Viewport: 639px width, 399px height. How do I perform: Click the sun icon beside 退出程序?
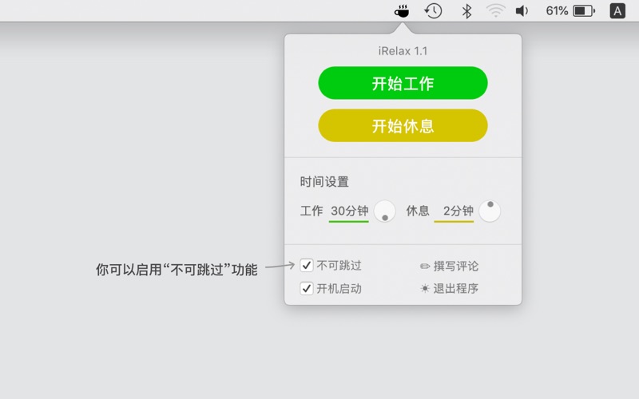tap(425, 289)
